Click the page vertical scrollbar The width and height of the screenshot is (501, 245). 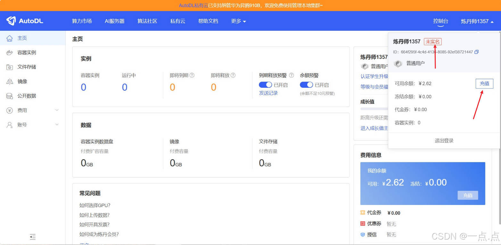499,128
